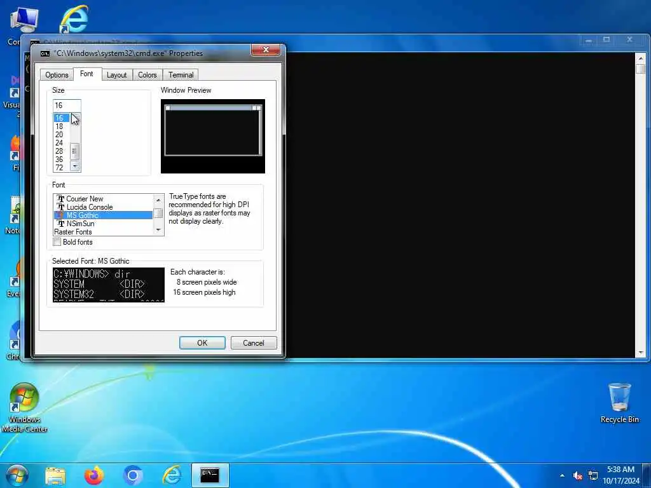Click the muted volume tray icon
The width and height of the screenshot is (651, 488).
[x=577, y=476]
